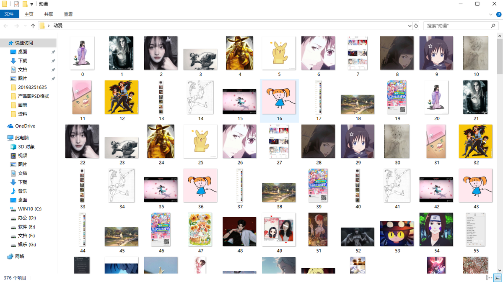Click the Properties checkmark icon in title bar
The height and width of the screenshot is (282, 503).
pos(17,4)
